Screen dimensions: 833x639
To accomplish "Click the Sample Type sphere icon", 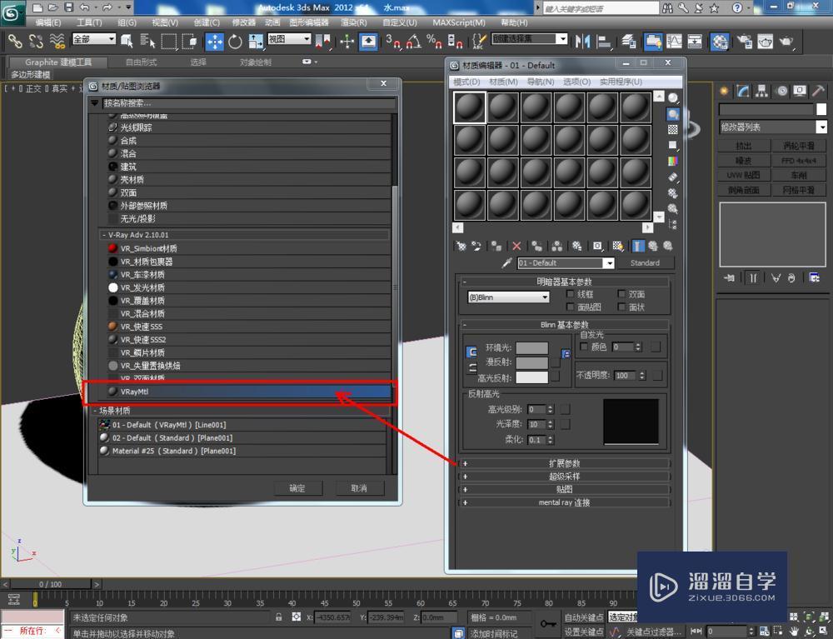I will pos(672,97).
